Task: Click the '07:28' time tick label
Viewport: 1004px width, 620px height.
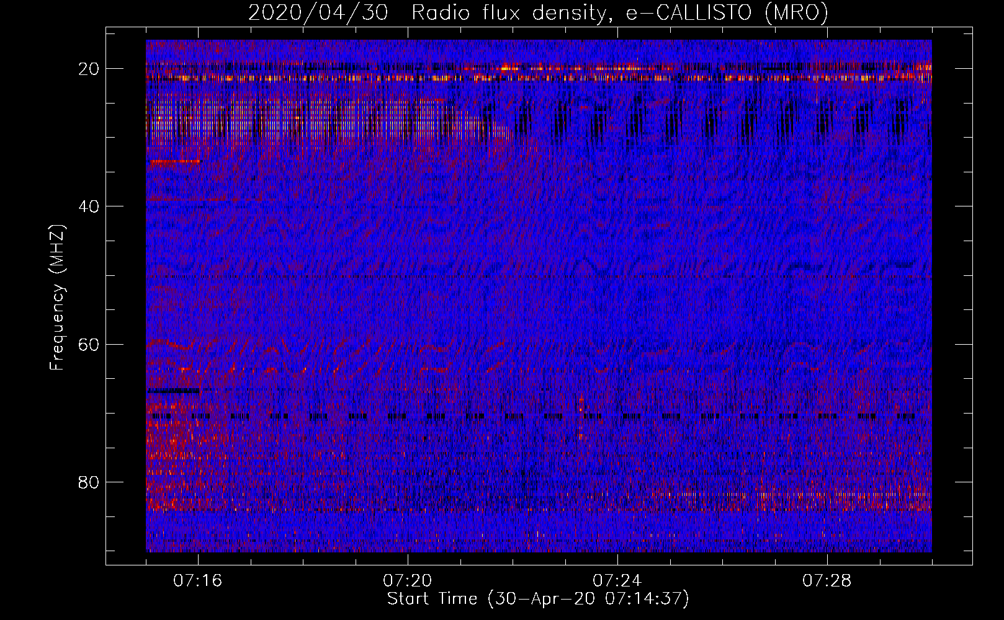Action: (x=827, y=580)
